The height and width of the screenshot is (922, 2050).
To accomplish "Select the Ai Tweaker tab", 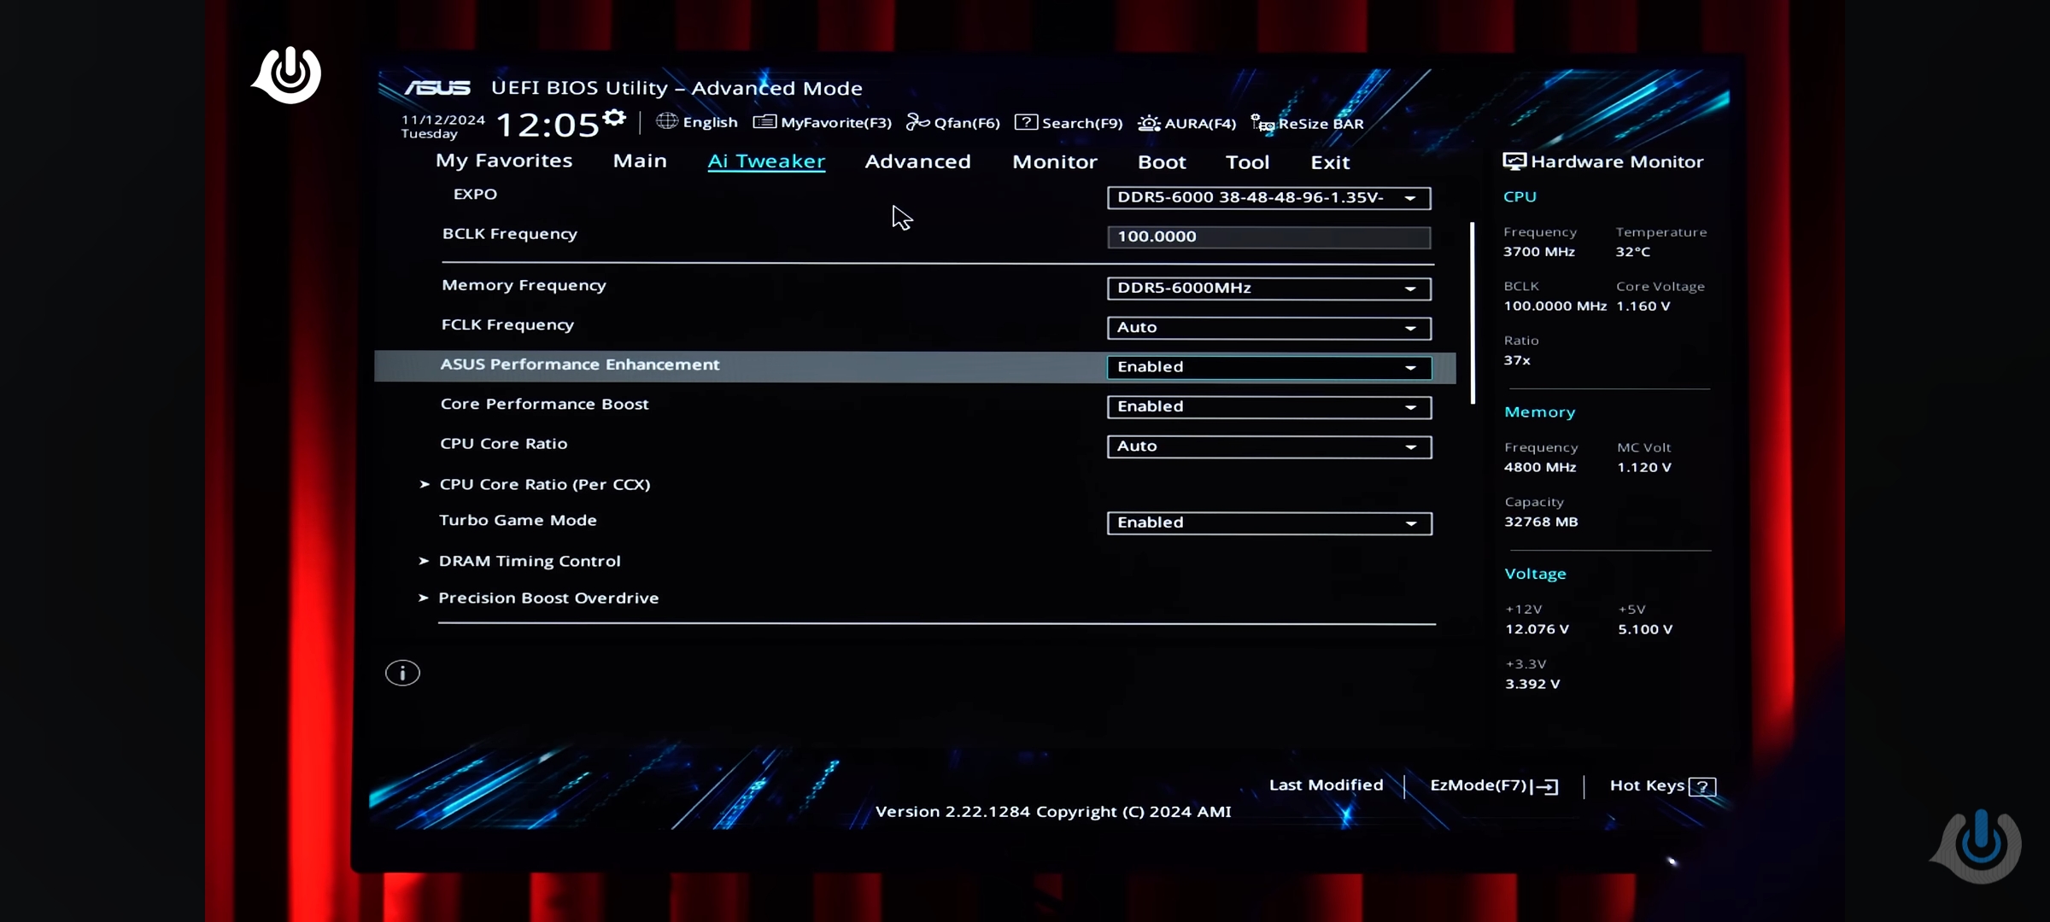I will click(766, 161).
